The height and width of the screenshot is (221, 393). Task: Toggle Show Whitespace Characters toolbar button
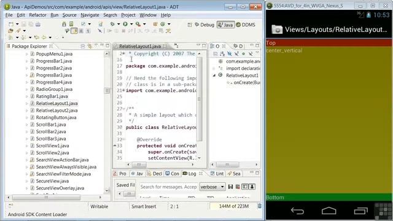coord(88,31)
